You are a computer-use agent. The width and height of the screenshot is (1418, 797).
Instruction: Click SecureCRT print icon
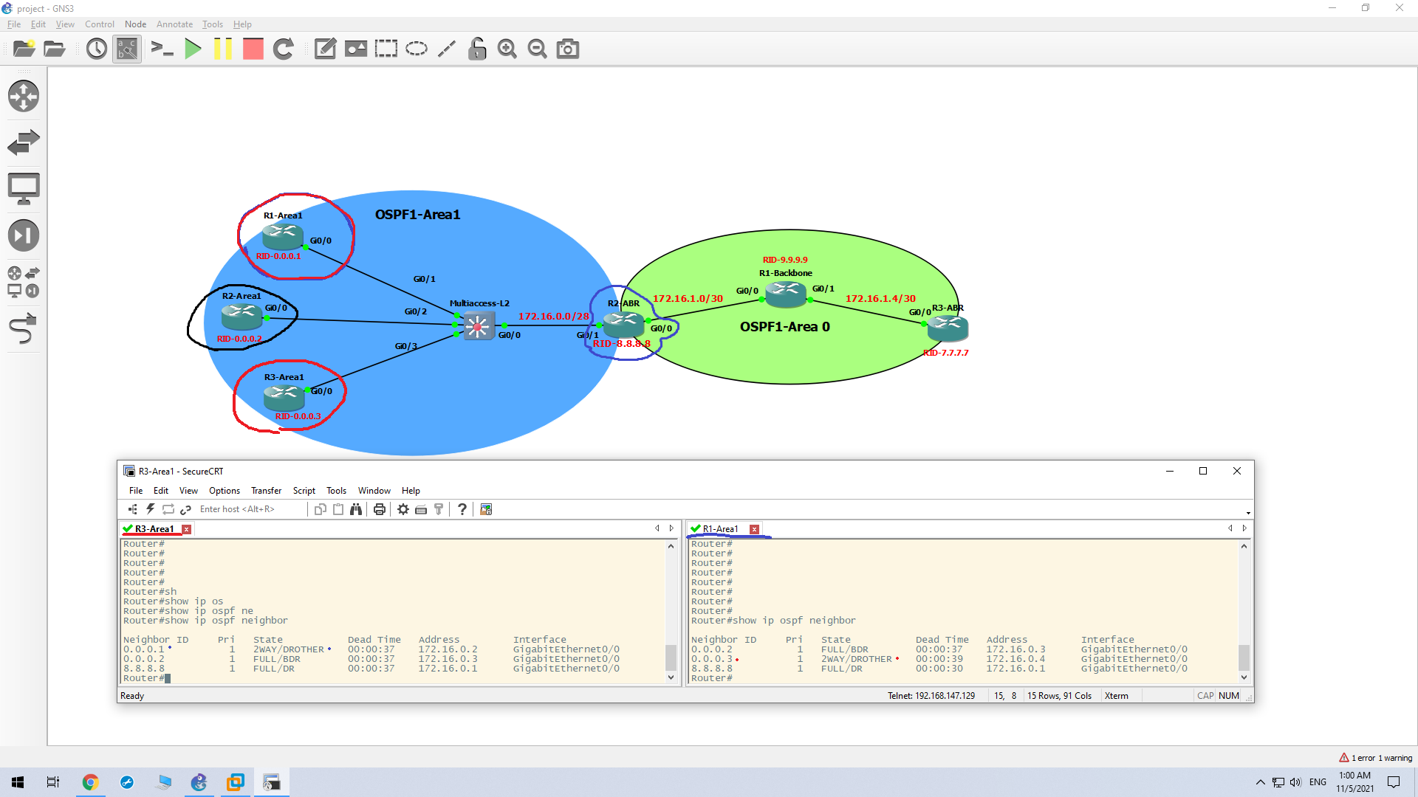click(x=380, y=509)
